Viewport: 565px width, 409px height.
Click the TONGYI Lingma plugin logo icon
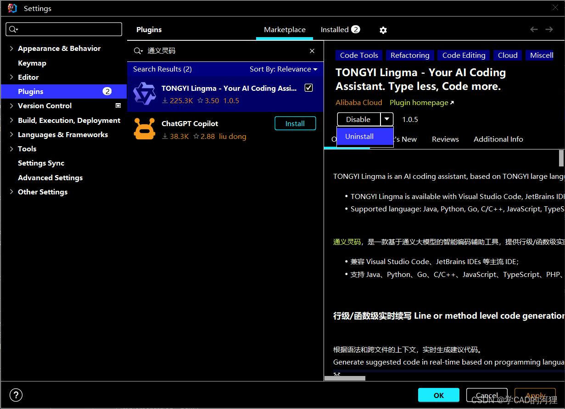[x=145, y=94]
